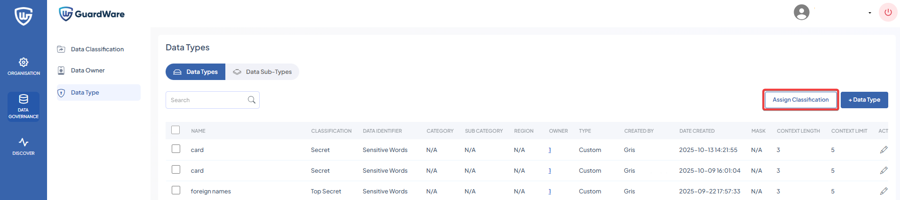The height and width of the screenshot is (200, 900).
Task: Open Data Classification in the side menu
Action: (x=97, y=49)
